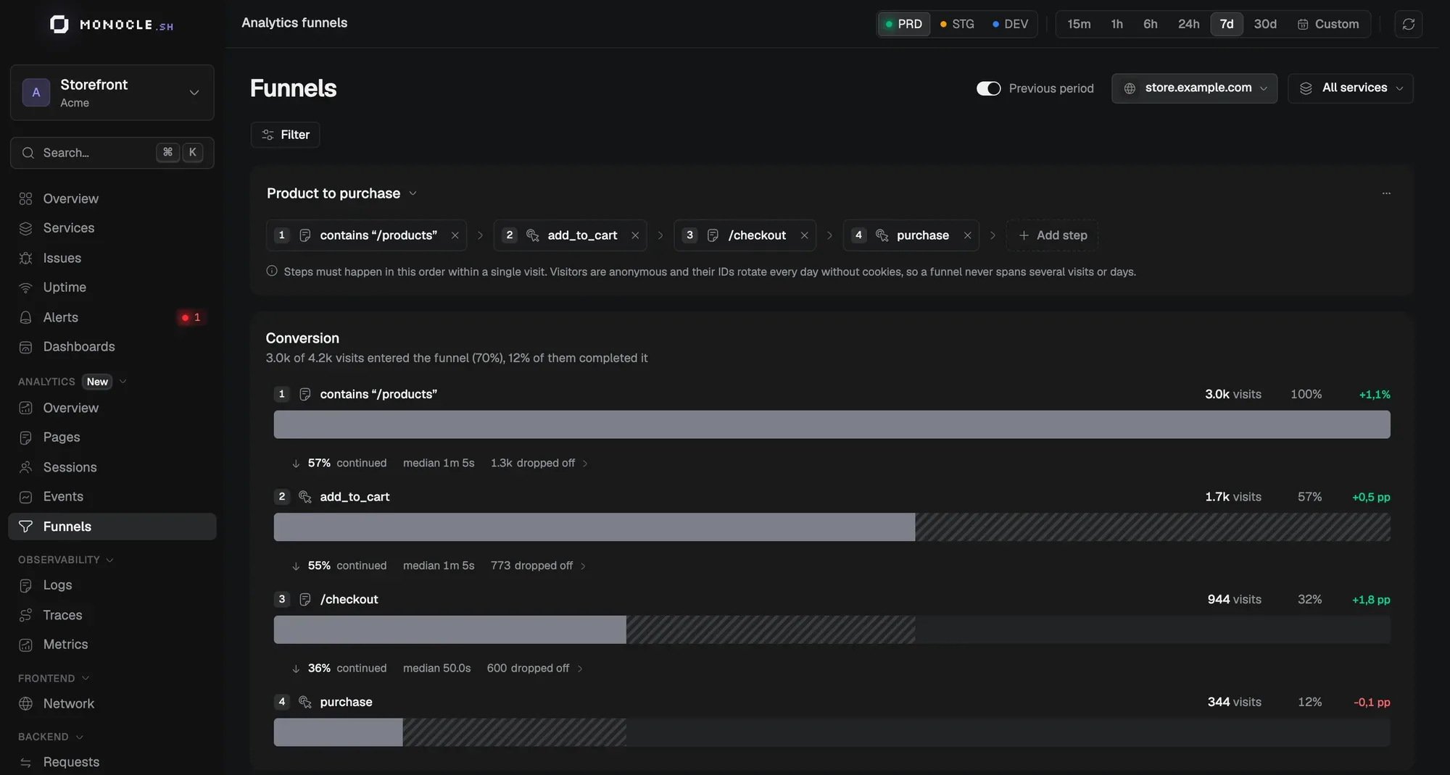Open the All services dropdown
Image resolution: width=1450 pixels, height=775 pixels.
pos(1350,88)
